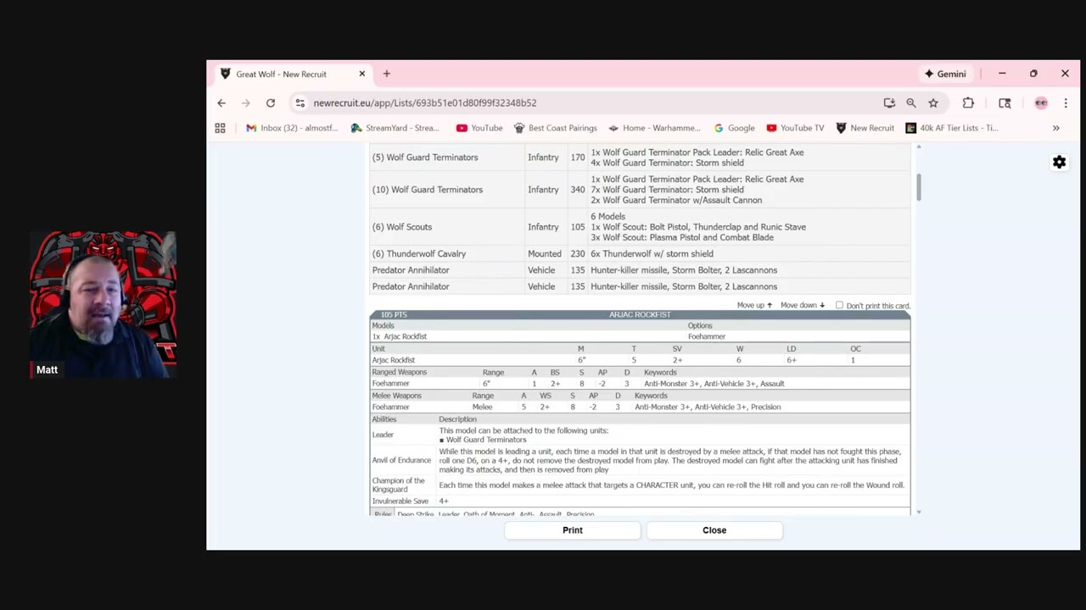
Task: Open the Extensions puzzle icon
Action: pos(968,103)
